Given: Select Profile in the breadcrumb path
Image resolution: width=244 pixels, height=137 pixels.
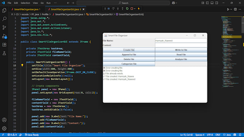Looking at the screenshot, I should (45, 14).
